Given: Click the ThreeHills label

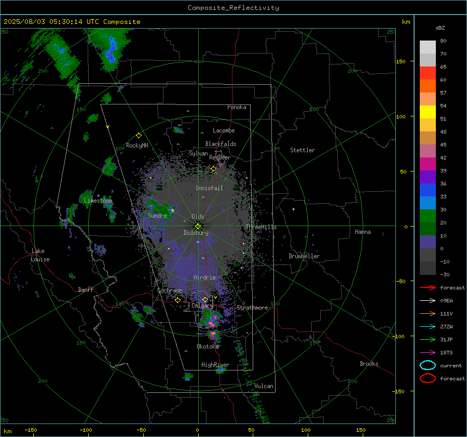Looking at the screenshot, I should tap(261, 227).
